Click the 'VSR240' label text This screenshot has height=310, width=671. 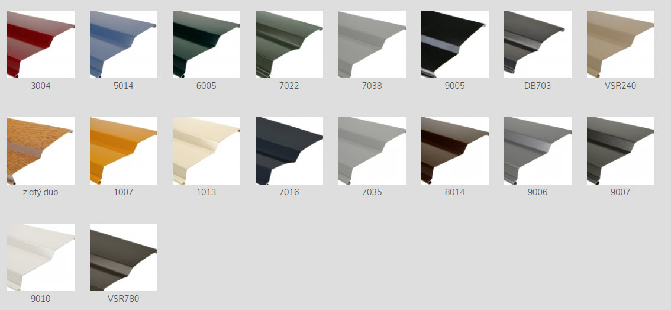[621, 86]
